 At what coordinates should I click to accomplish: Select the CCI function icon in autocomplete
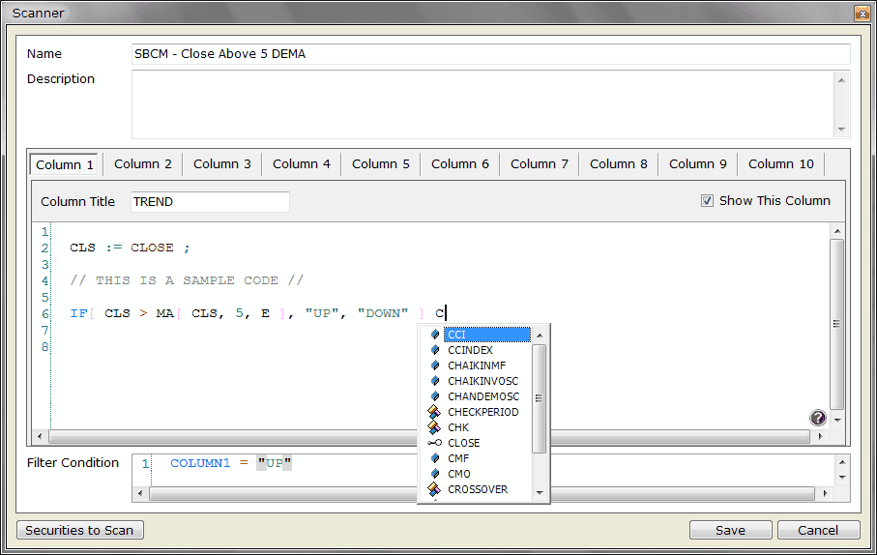click(x=435, y=335)
